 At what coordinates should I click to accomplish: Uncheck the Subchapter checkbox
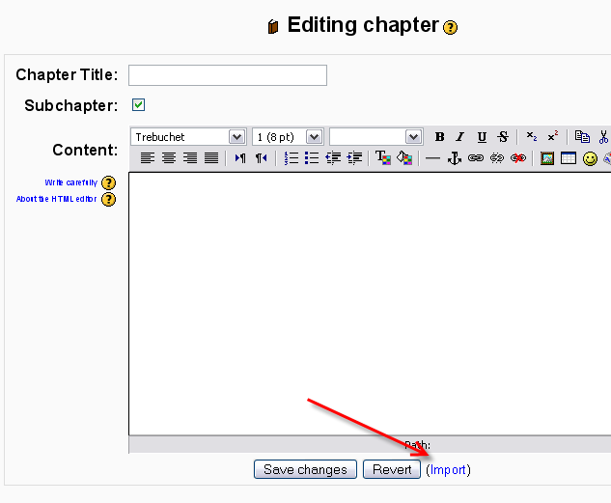[138, 105]
